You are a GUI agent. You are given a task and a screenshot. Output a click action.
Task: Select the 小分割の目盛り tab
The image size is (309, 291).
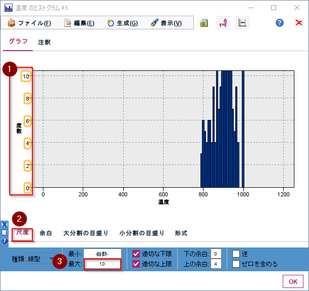coord(142,233)
